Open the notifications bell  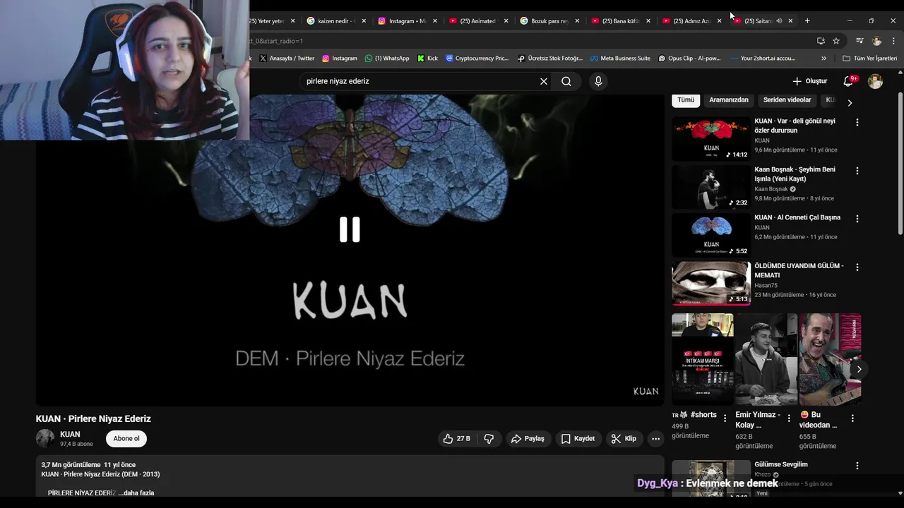coord(849,81)
